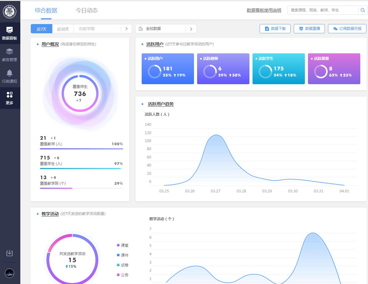The width and height of the screenshot is (368, 284).
Task: Open 行政通知 bell icon
Action: [10, 73]
